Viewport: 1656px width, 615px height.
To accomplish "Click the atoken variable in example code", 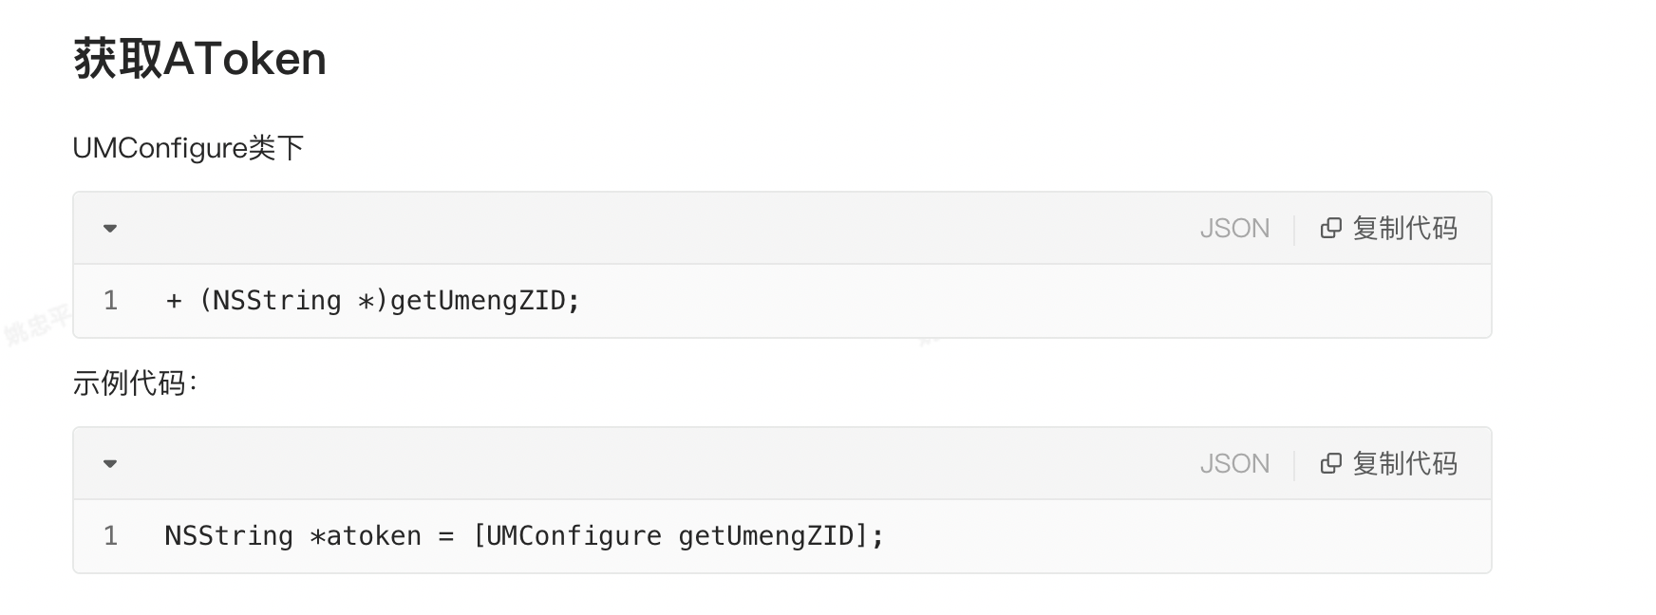I will tap(373, 536).
